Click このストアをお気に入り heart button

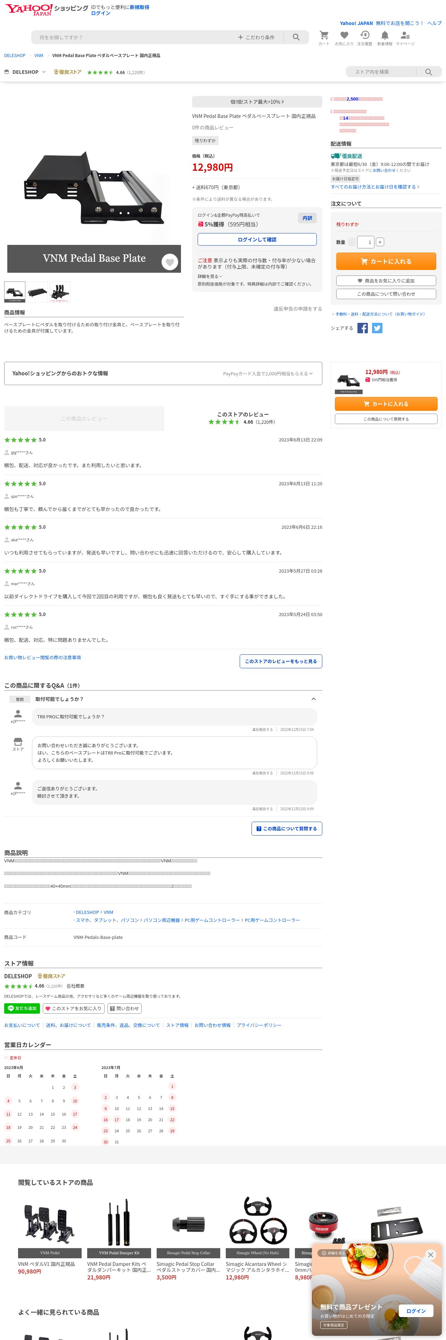tap(73, 1008)
